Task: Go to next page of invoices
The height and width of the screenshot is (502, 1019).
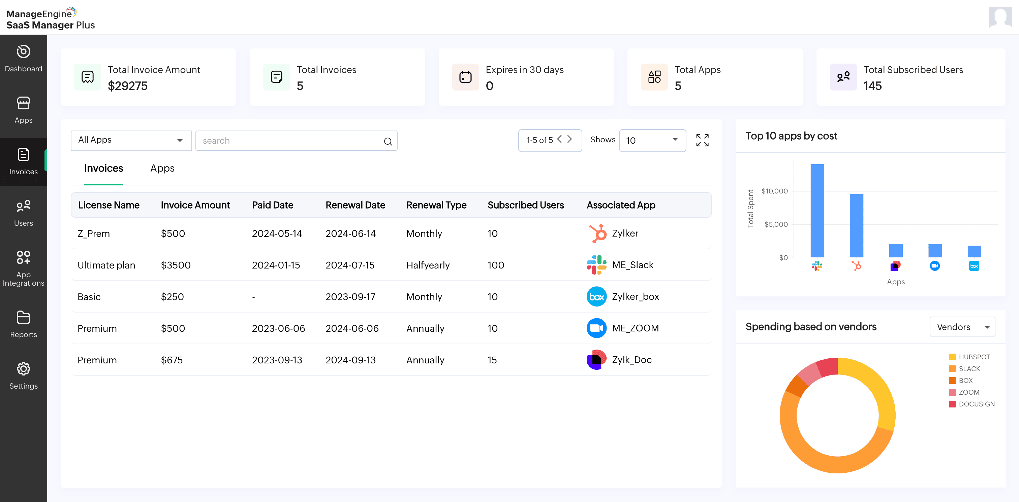Action: (569, 139)
